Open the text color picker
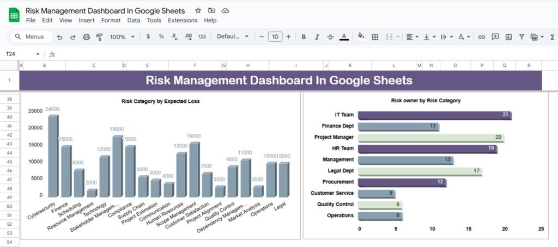Viewport: 558px width, 247px height. (344, 36)
